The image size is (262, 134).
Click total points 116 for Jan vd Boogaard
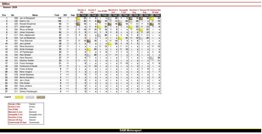[x=60, y=18]
